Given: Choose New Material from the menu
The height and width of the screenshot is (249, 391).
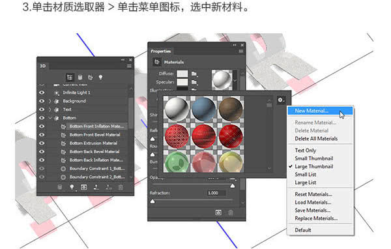Looking at the screenshot, I should click(321, 111).
